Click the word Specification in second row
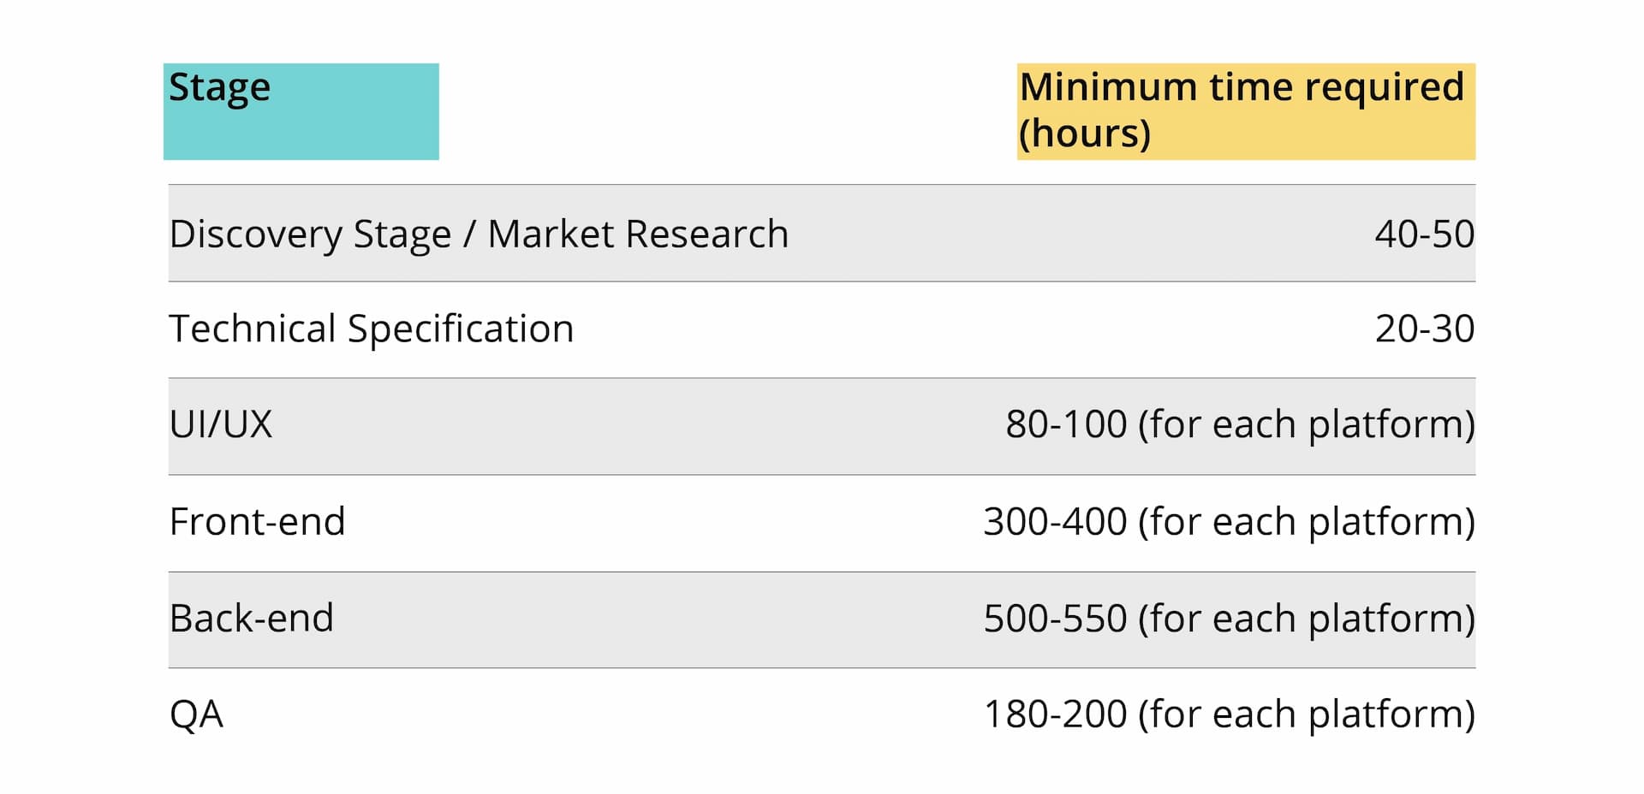 [461, 330]
